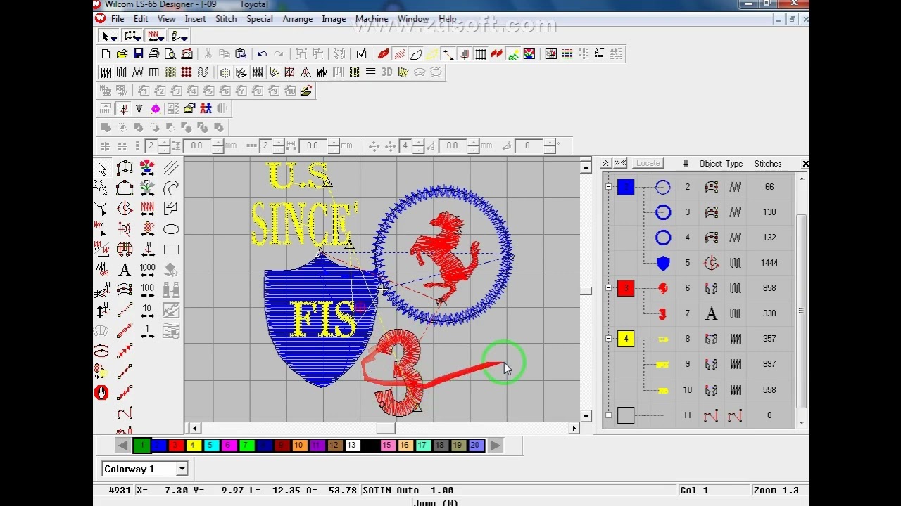The width and height of the screenshot is (901, 506).
Task: Open the View menu
Action: (167, 19)
